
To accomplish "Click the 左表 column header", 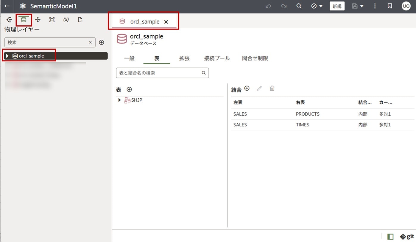I will pos(238,102).
